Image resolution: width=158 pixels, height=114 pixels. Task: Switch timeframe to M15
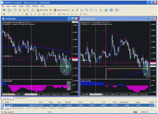(59, 14)
